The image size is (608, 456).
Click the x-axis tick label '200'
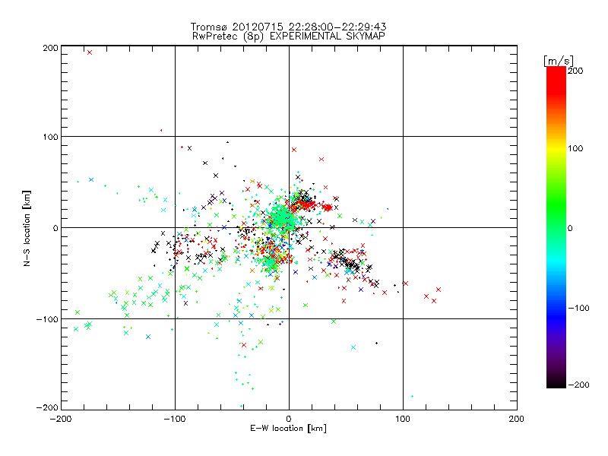tap(517, 419)
